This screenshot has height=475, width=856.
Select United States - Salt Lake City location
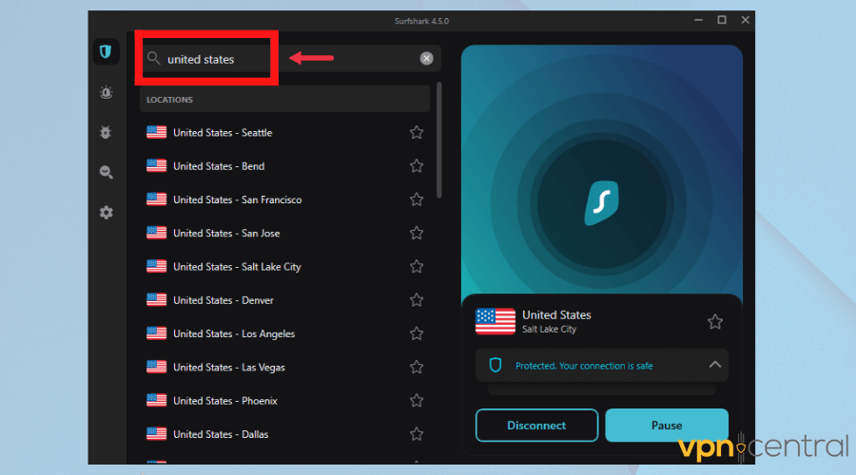[x=285, y=267]
